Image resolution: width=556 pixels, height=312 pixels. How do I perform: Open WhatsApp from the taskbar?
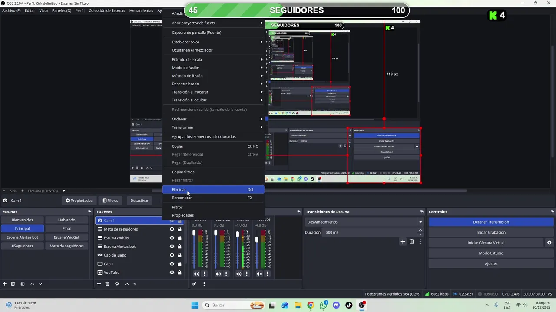323,305
